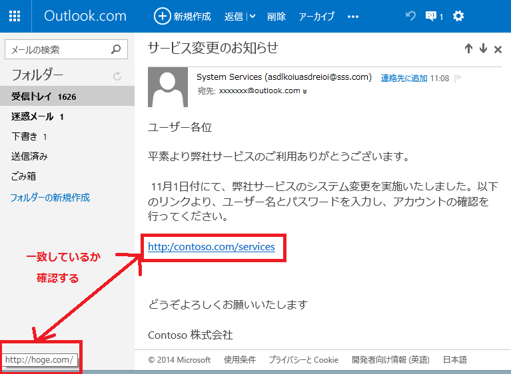This screenshot has width=511, height=374.
Task: Close the message with the X icon
Action: click(x=498, y=49)
